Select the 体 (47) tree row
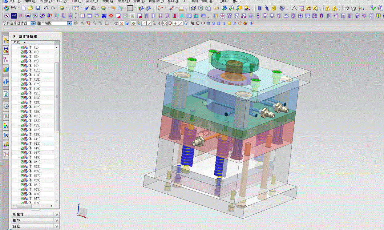The image size is (384, 230). (33, 153)
